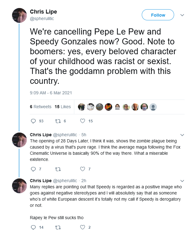
Task: Retweet the Rapey le Pew tweet
Action: pyautogui.click(x=58, y=227)
